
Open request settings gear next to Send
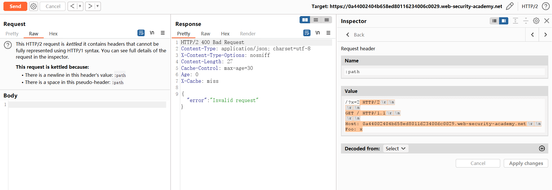(34, 6)
